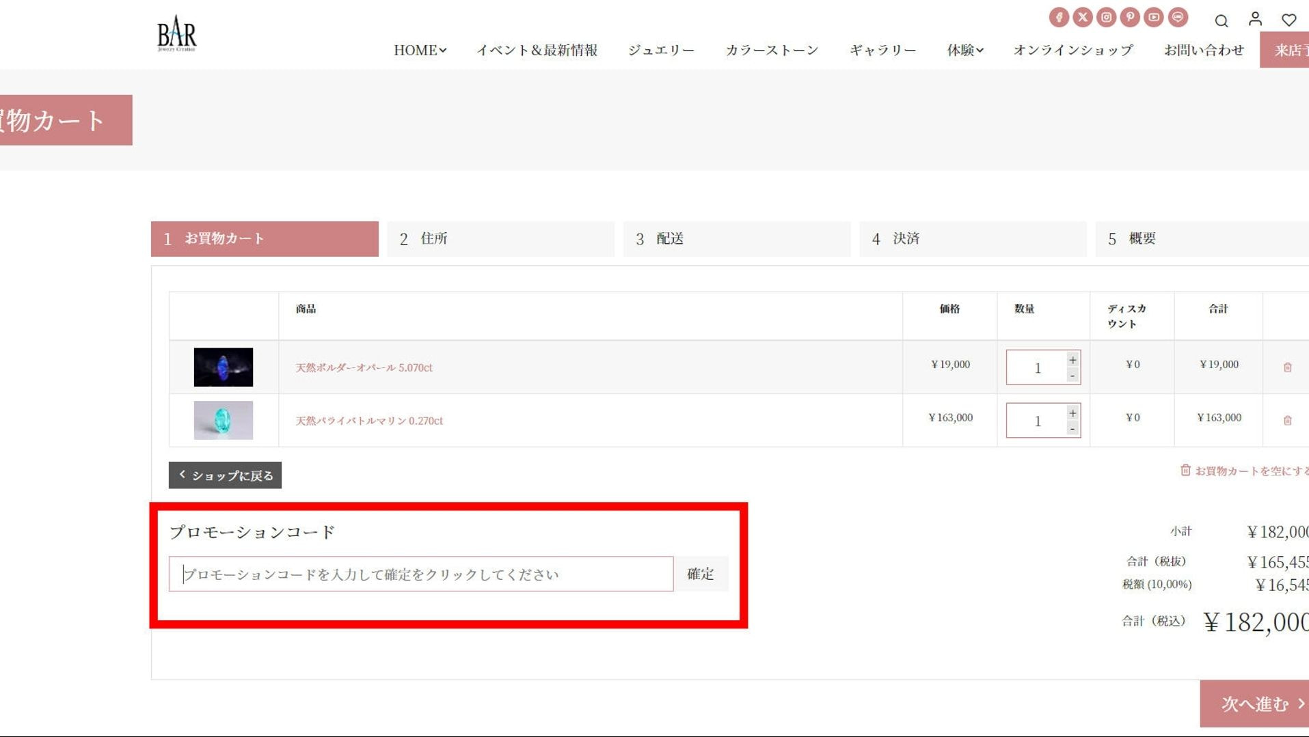Go to the オンラインショップ menu item
This screenshot has height=737, width=1309.
[x=1072, y=50]
